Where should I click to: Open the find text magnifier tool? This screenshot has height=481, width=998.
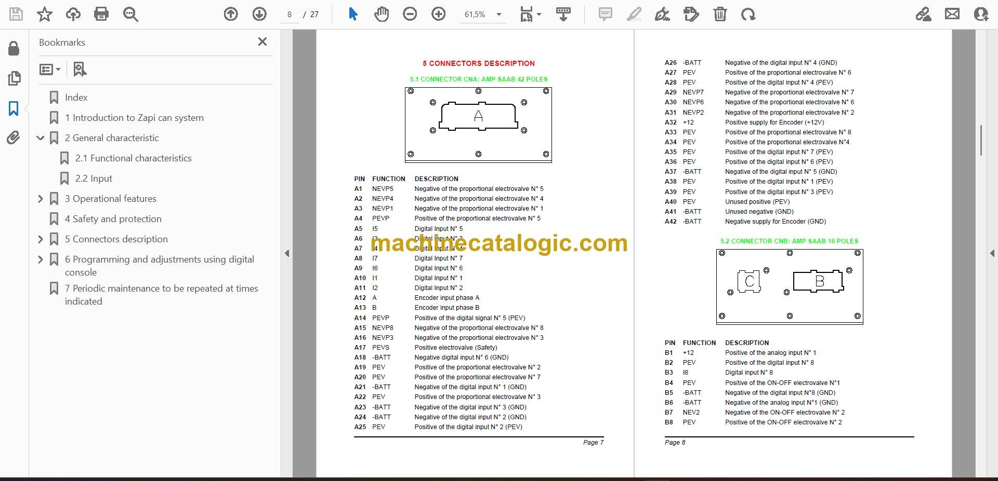[x=130, y=14]
